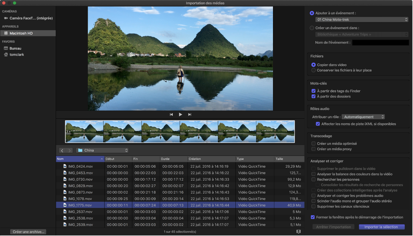Click the play button under the preview
Viewport: 413px width, 236px height.
coord(180,115)
